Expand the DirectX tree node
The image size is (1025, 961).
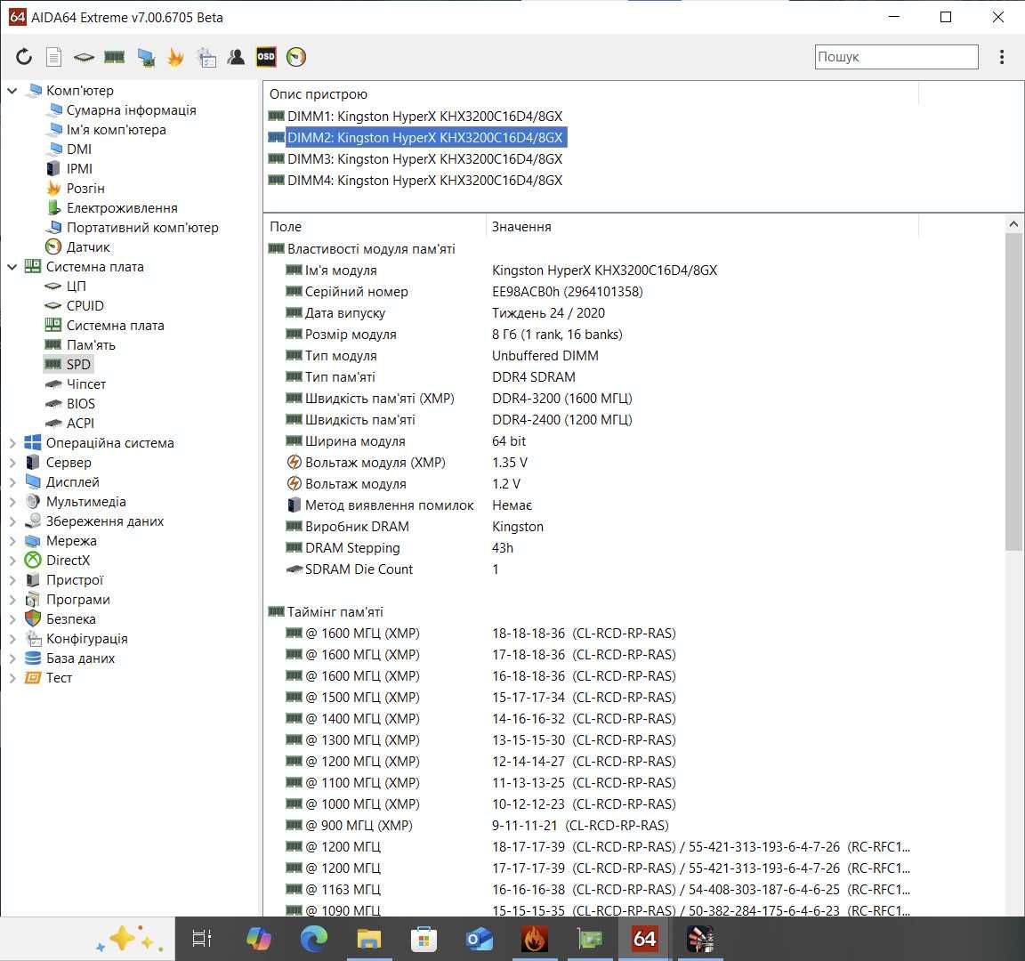point(12,561)
